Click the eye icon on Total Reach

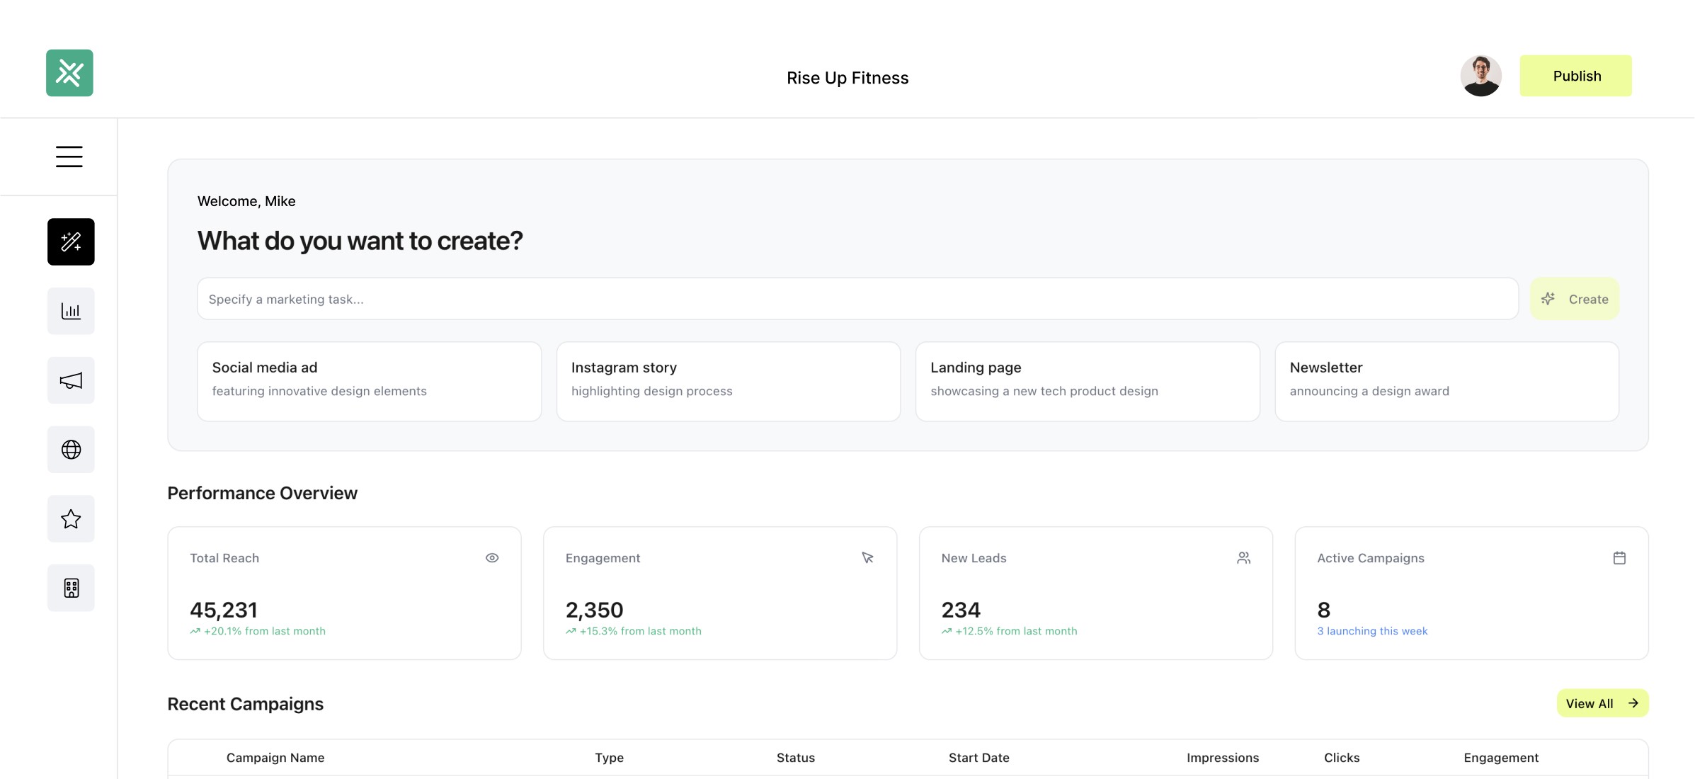coord(492,558)
